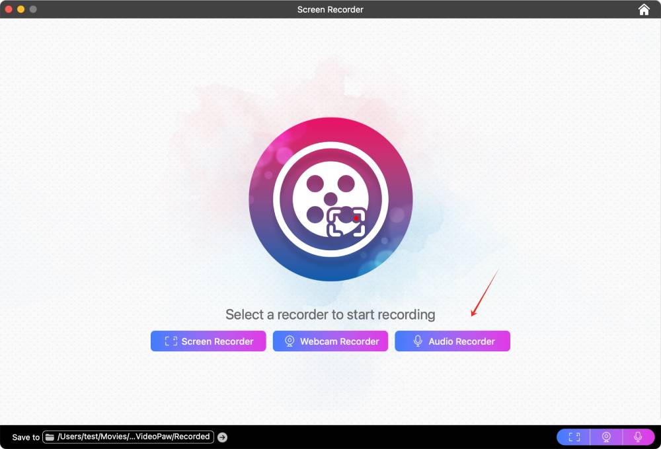The height and width of the screenshot is (449, 661).
Task: Click the Save to label
Action: [25, 437]
